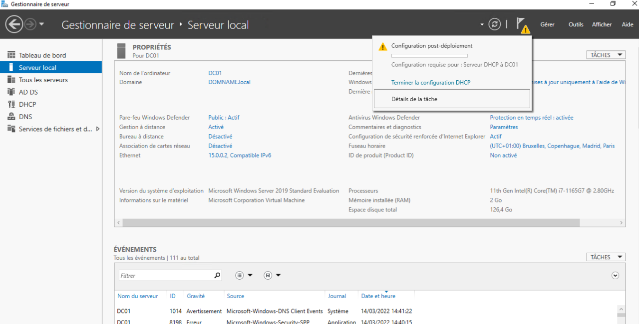639x324 pixels.
Task: Click Détails de la tâche button
Action: click(x=451, y=99)
